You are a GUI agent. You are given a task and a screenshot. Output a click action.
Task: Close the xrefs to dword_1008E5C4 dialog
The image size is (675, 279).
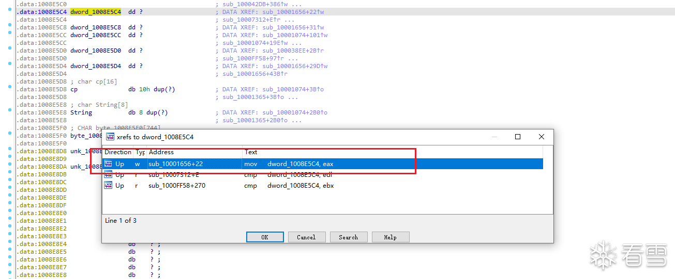[x=541, y=137]
